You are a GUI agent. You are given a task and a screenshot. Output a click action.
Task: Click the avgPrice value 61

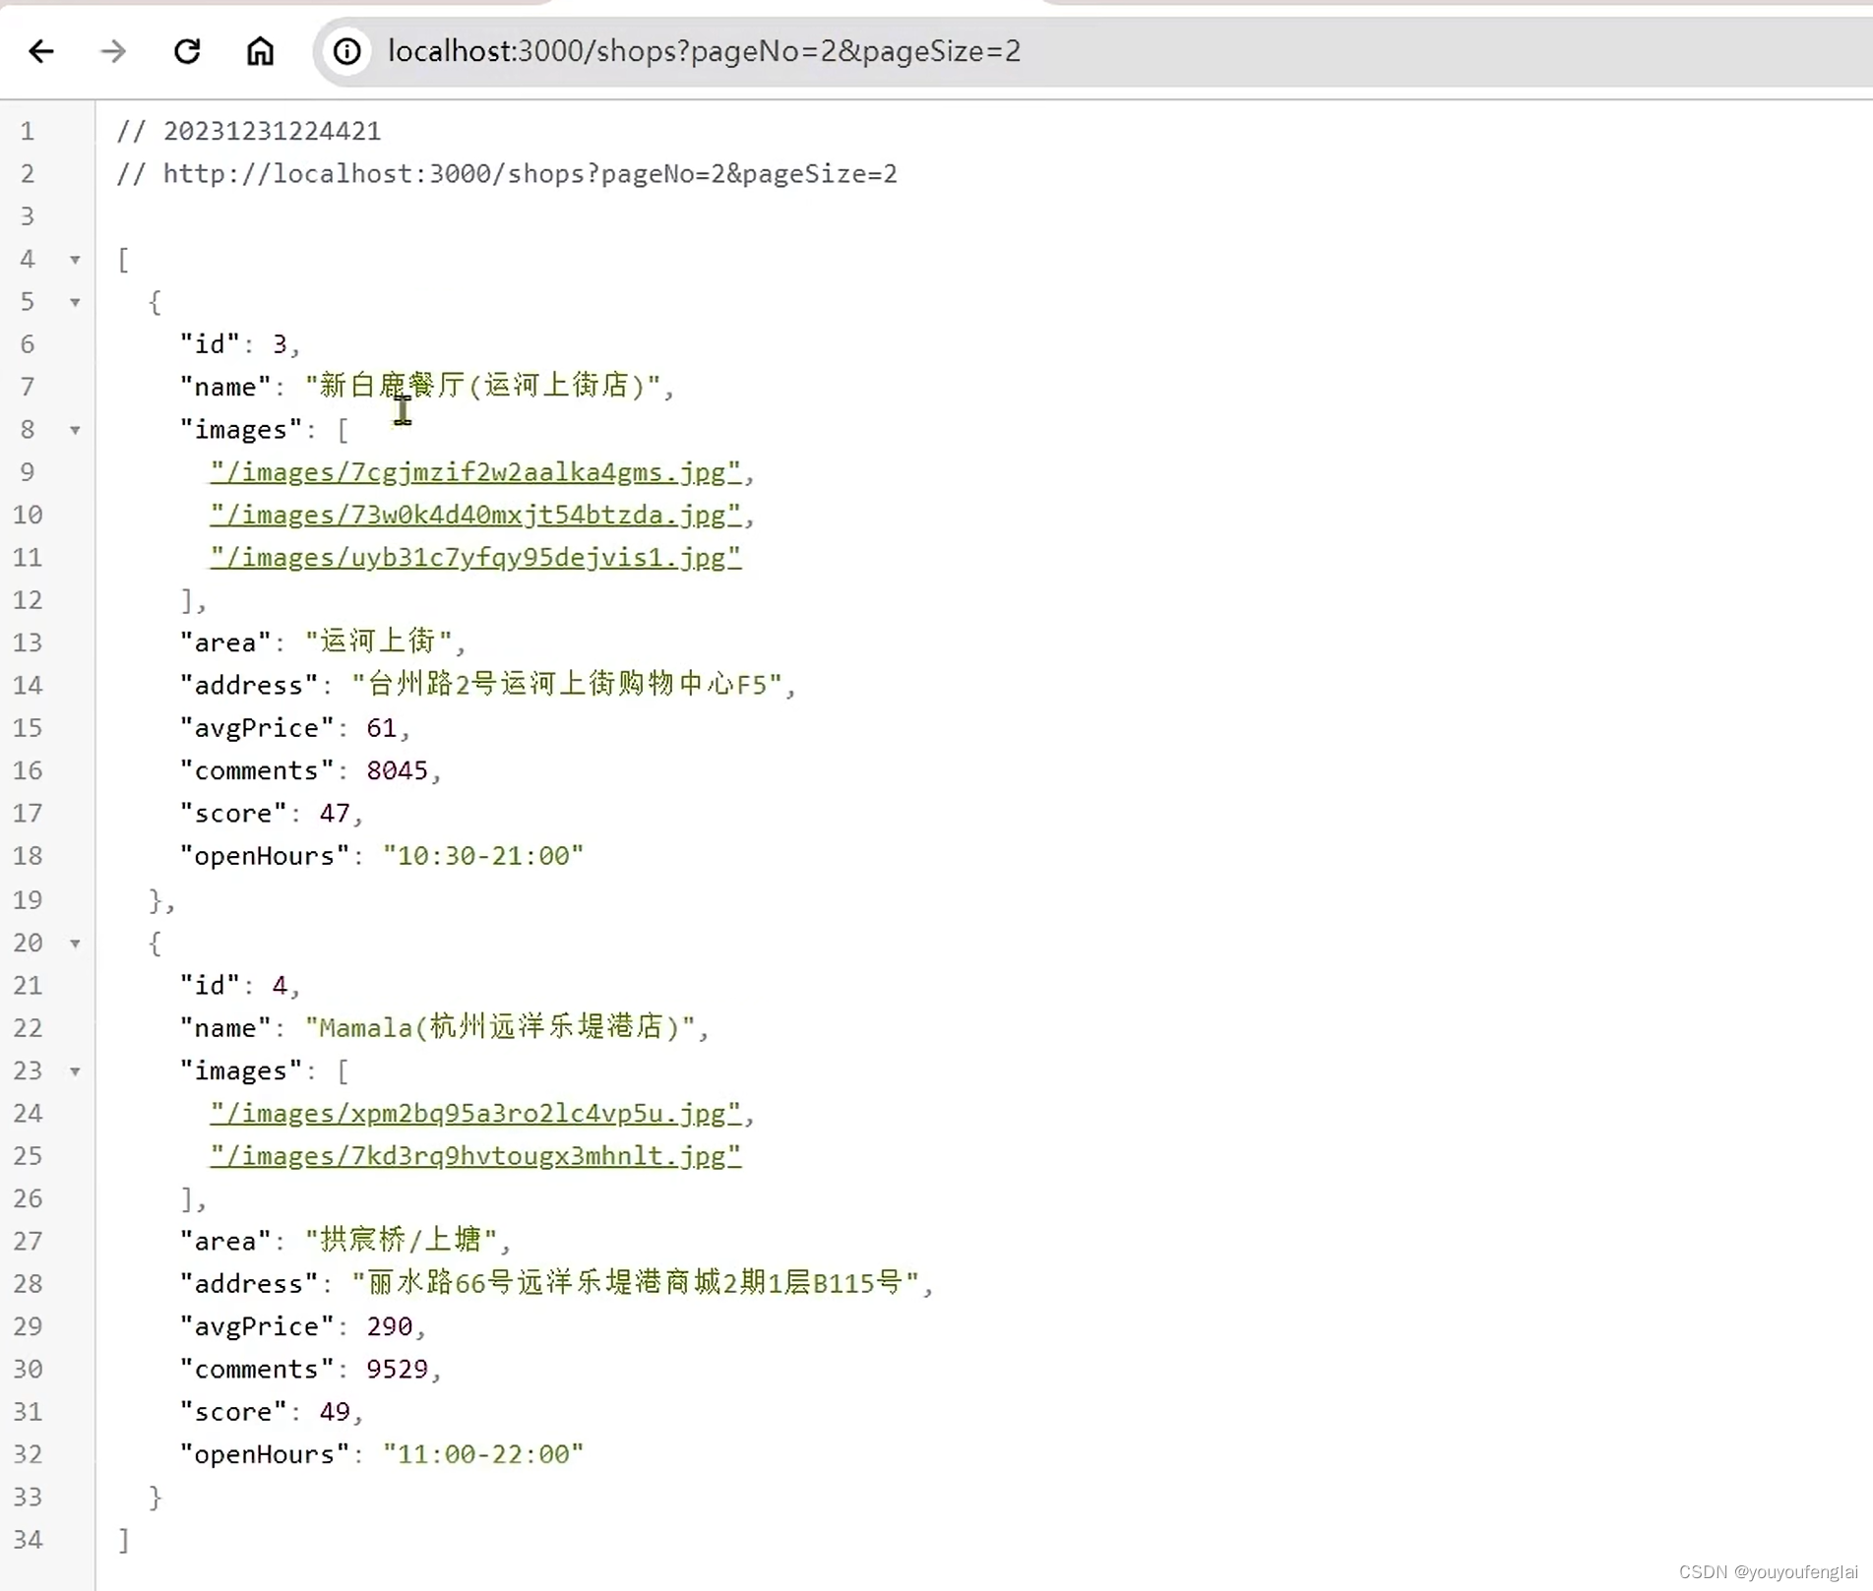[x=381, y=728]
